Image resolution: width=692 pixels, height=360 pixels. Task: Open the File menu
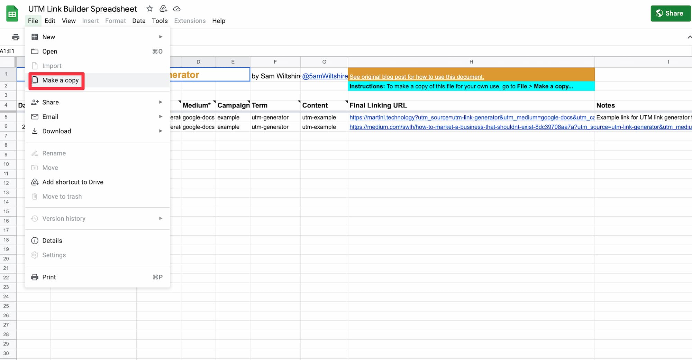click(33, 21)
